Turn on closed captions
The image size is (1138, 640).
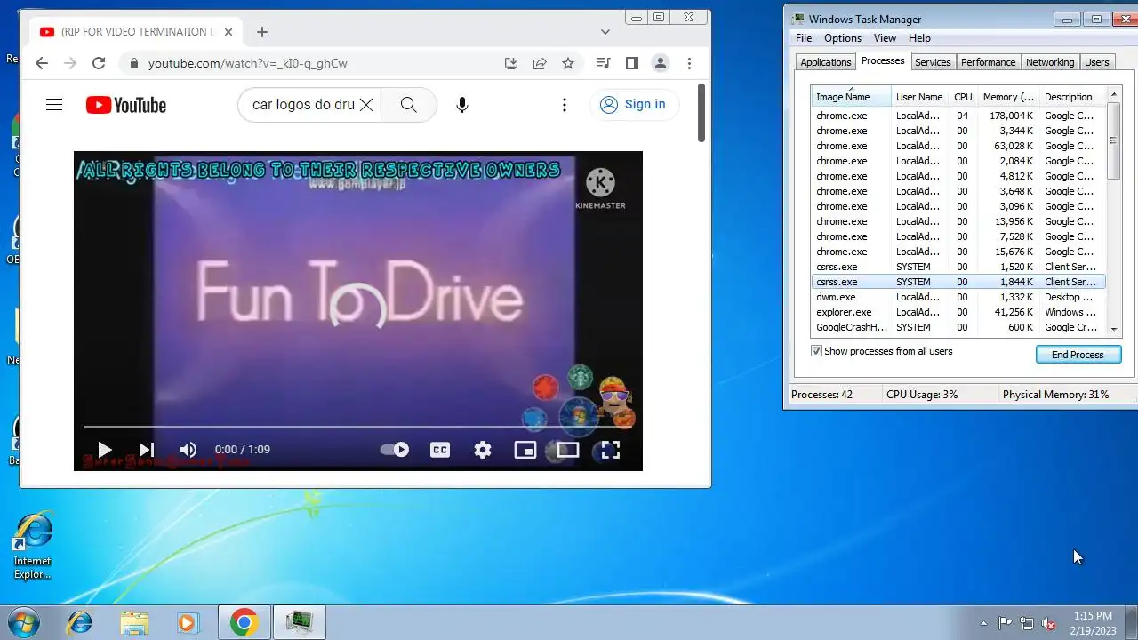coord(440,450)
